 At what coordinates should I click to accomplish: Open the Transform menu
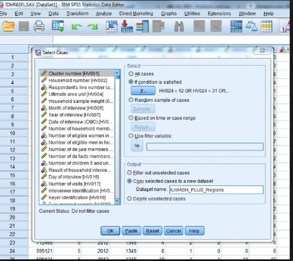click(77, 13)
